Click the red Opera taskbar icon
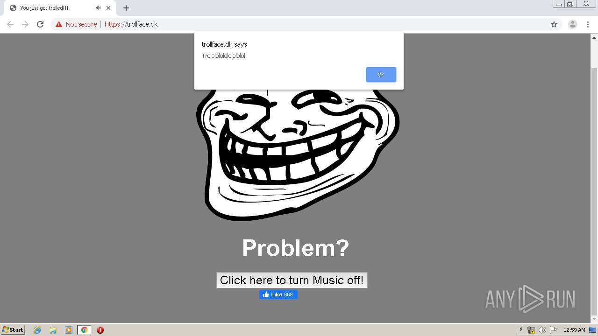The width and height of the screenshot is (598, 336). (x=100, y=330)
